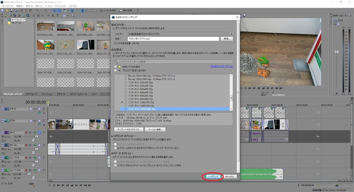Open track FX on 'ボイス2' track

click(35, 145)
